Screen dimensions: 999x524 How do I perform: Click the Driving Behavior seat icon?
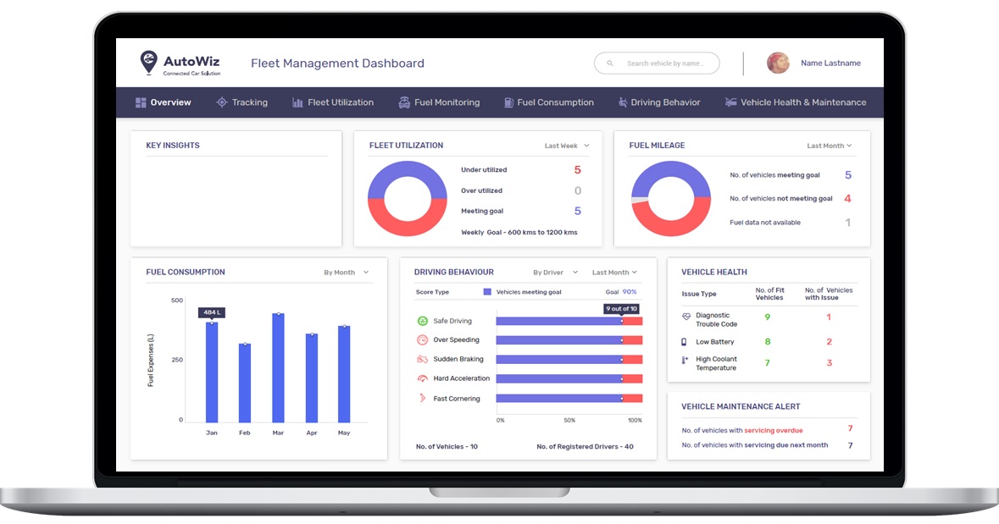[623, 102]
